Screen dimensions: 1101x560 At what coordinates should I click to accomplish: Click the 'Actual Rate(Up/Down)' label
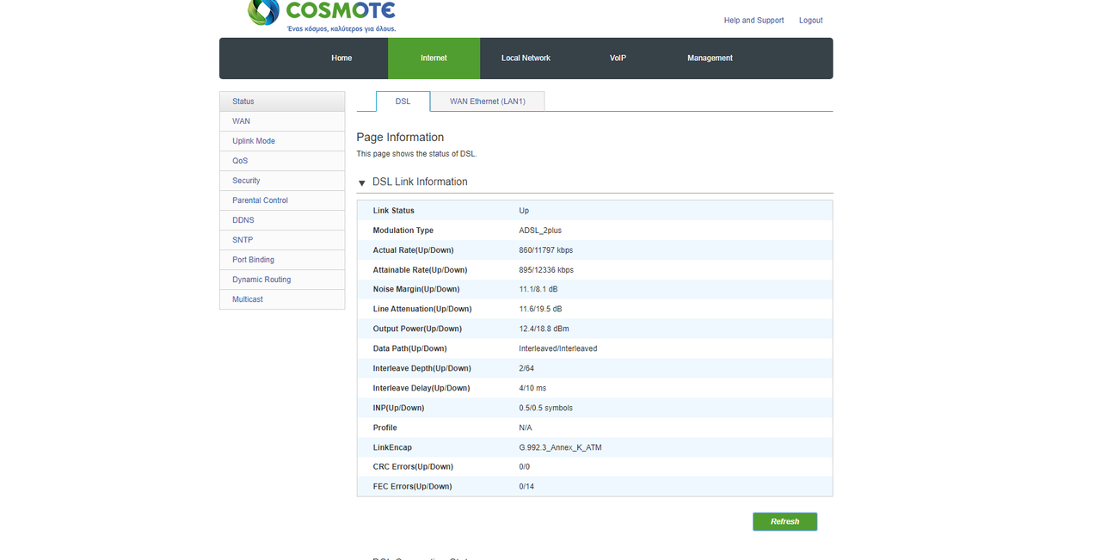coord(413,250)
